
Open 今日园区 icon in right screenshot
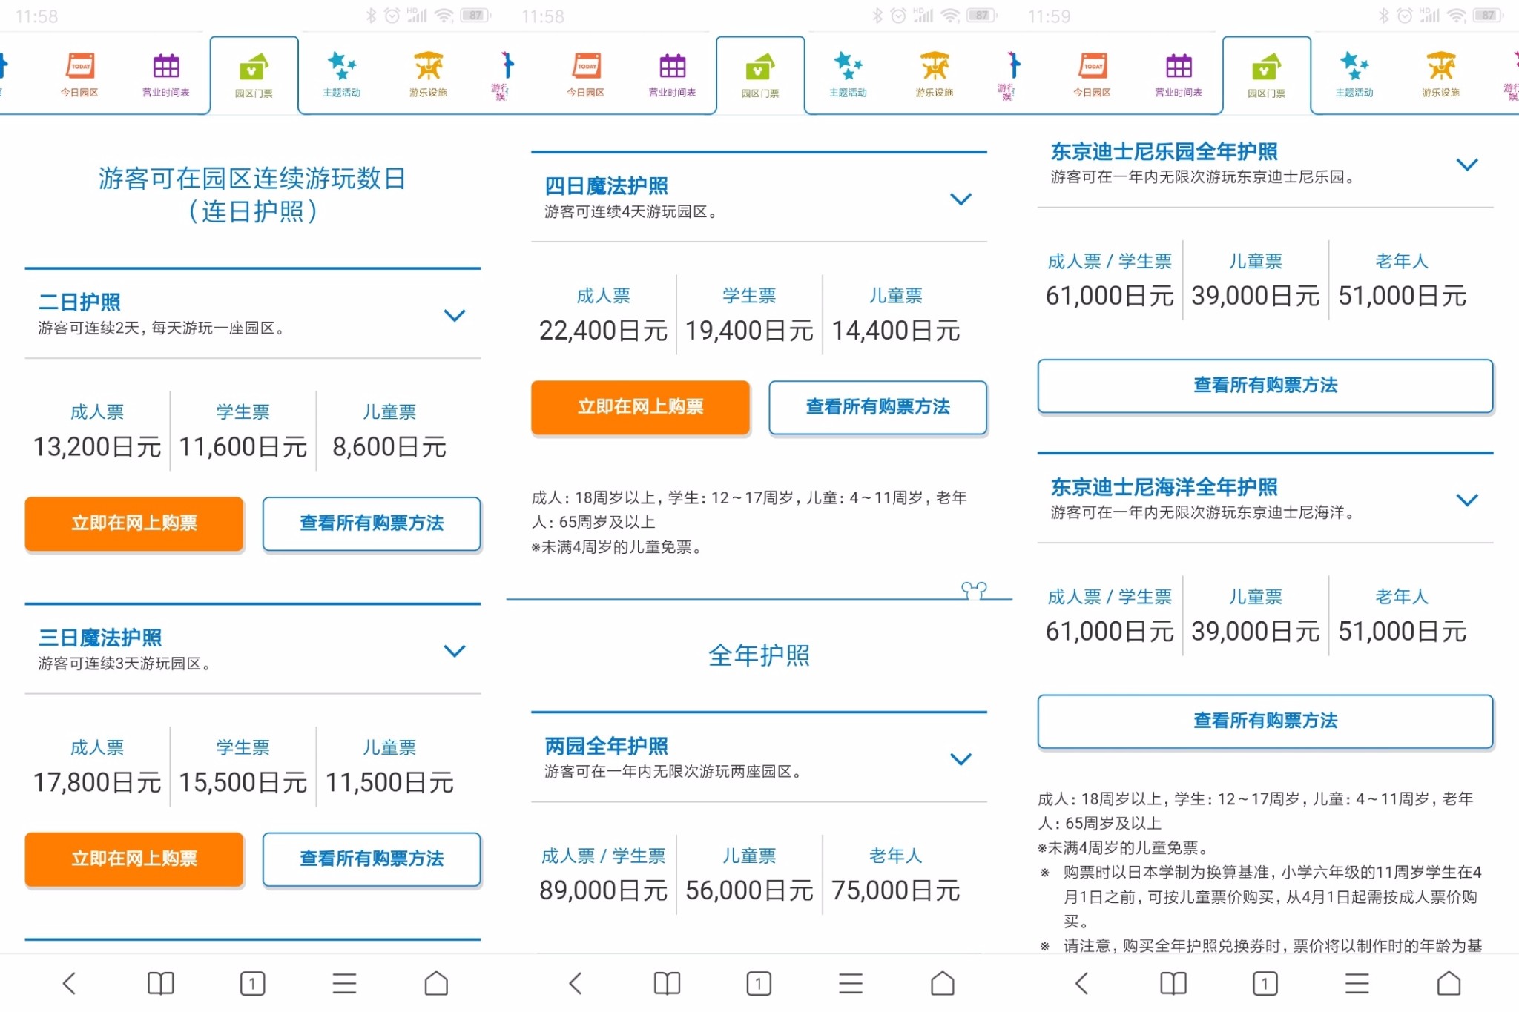(1093, 74)
